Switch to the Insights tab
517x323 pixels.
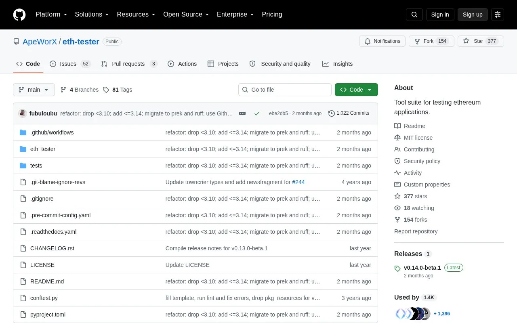tap(337, 64)
